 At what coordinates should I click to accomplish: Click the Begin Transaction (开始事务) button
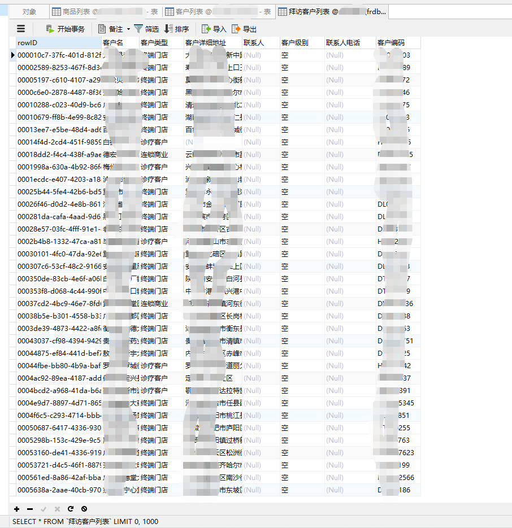coord(65,29)
